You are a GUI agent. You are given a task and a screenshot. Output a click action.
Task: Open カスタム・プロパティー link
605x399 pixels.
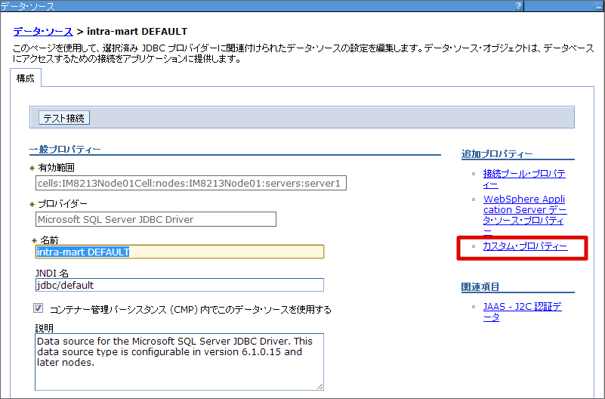(x=525, y=246)
